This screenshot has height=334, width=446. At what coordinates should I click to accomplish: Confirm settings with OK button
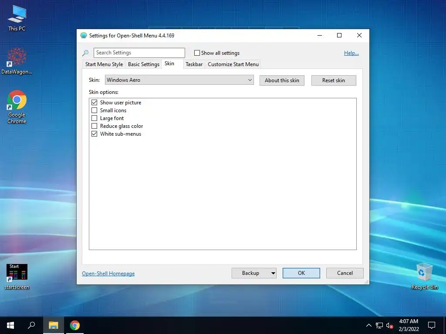pyautogui.click(x=301, y=273)
